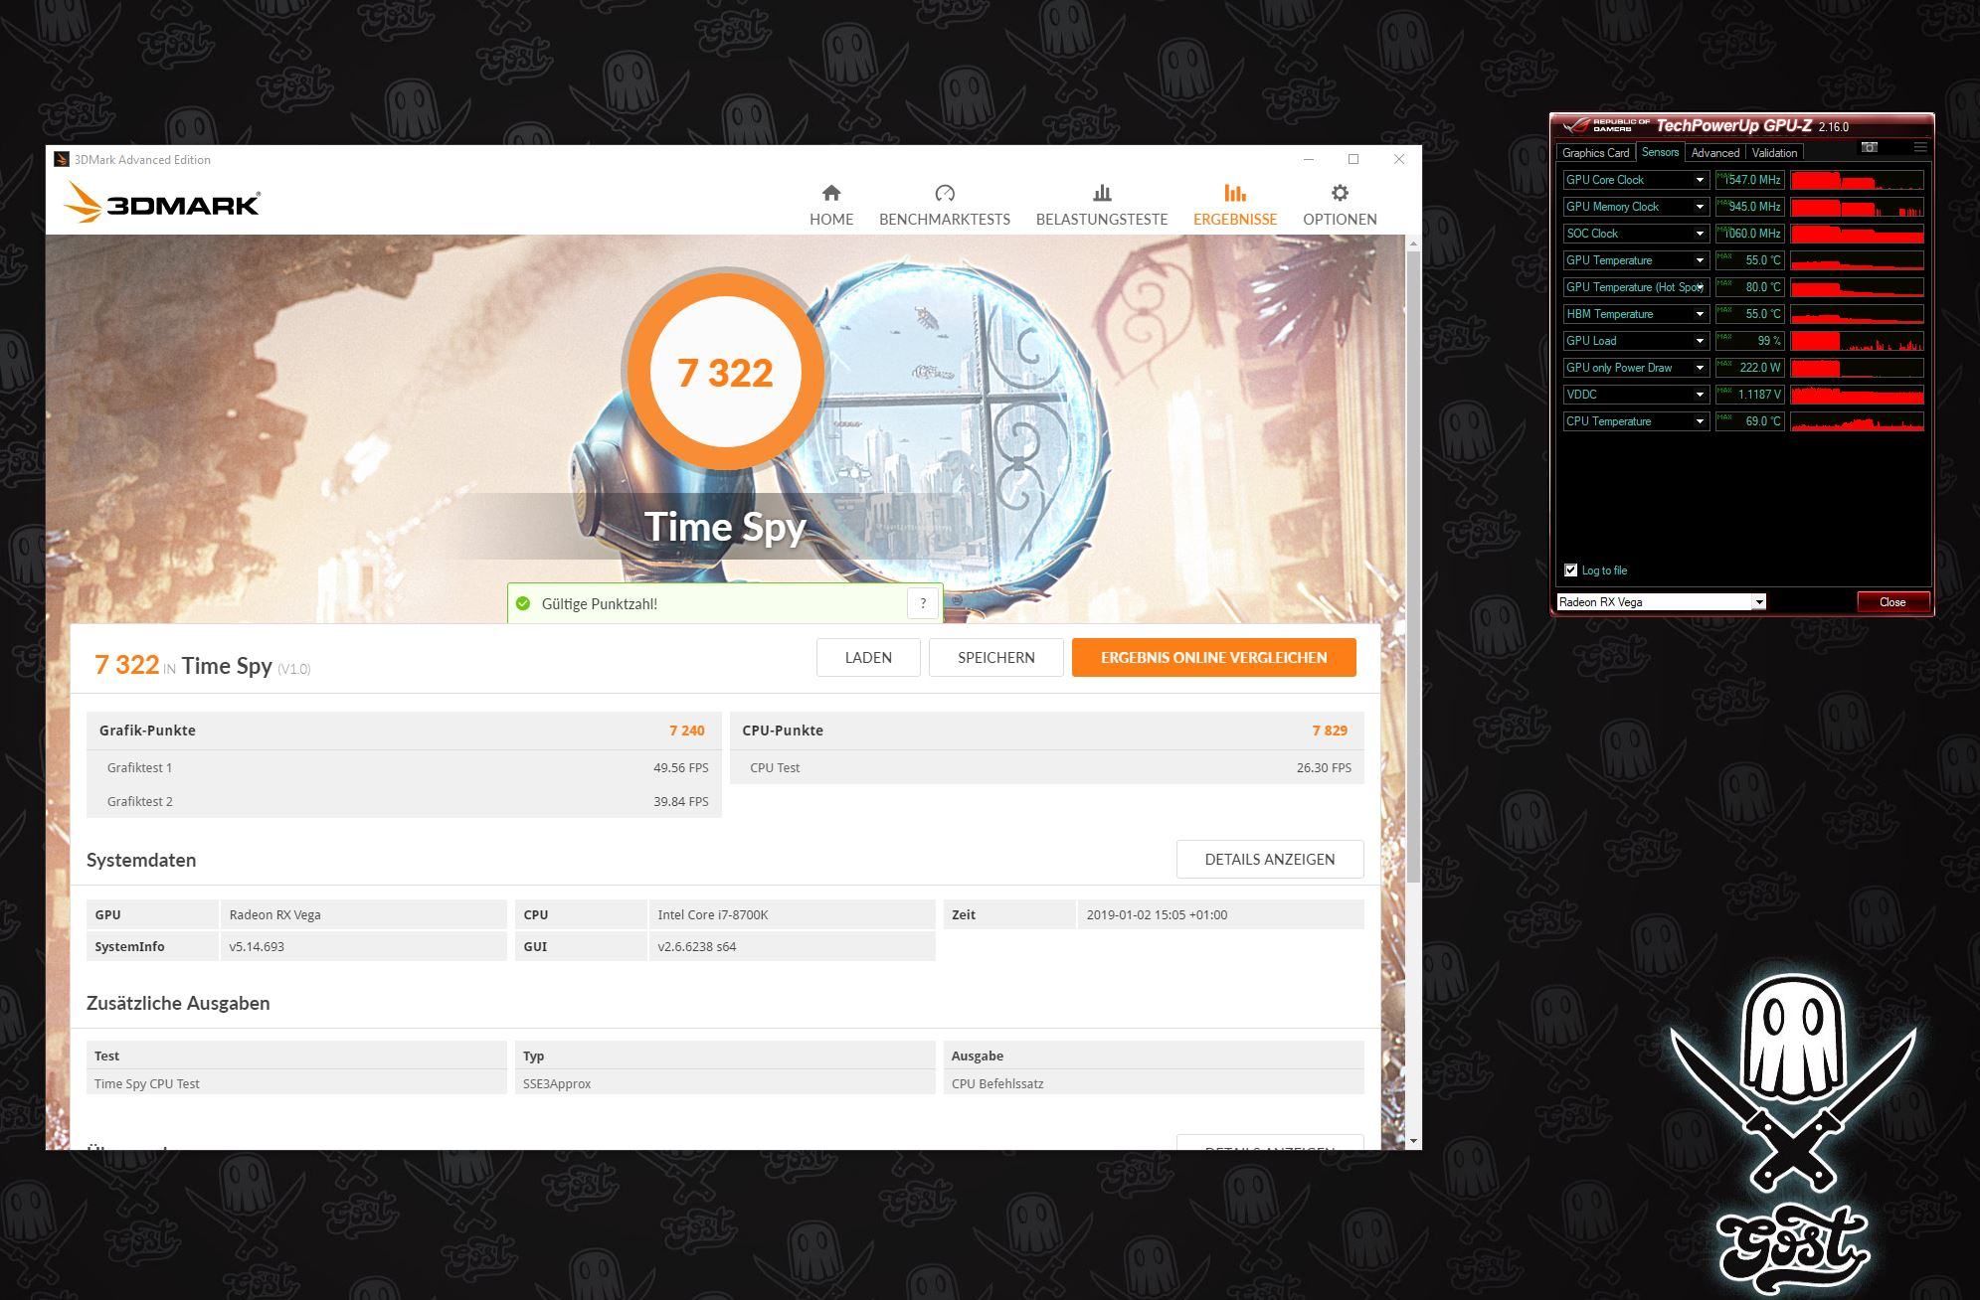1980x1300 pixels.
Task: Click the Zusätzliche Ausgaben heading
Action: pyautogui.click(x=178, y=1003)
